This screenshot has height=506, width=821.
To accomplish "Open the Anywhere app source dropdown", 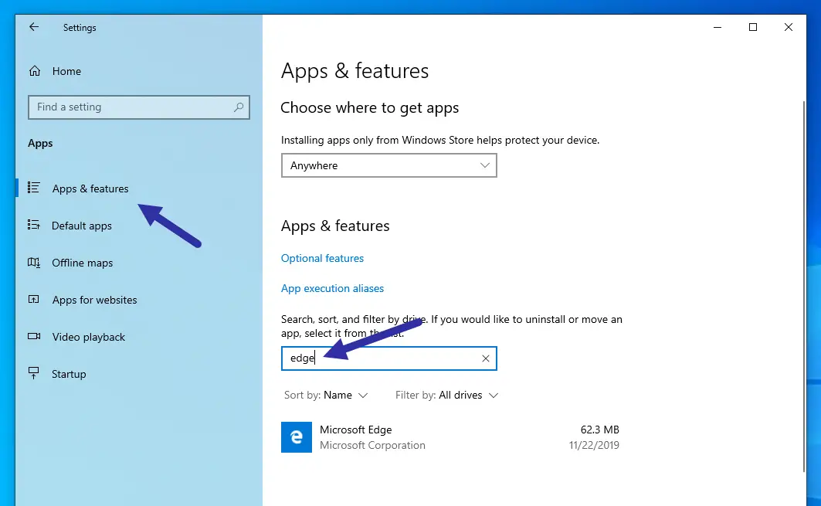I will 388,165.
